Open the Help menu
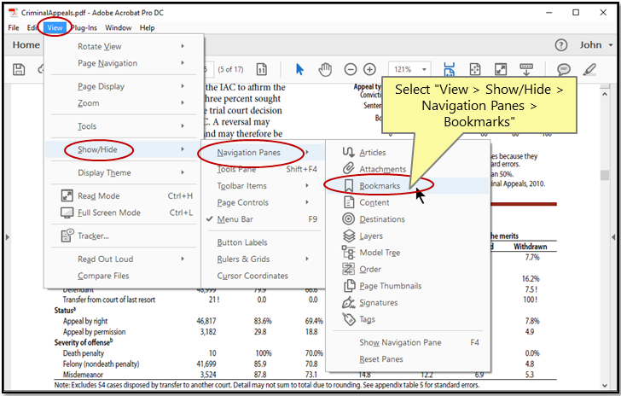This screenshot has height=396, width=621. [147, 28]
